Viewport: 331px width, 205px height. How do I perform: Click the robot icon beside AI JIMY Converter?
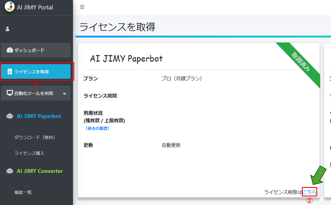[10, 171]
